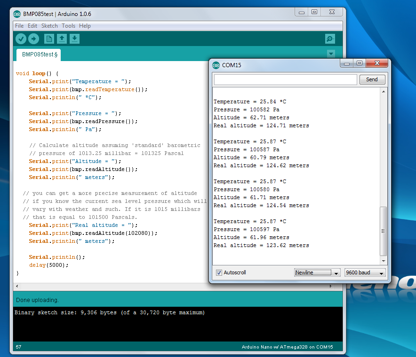
Task: Create a new sketch with the New icon
Action: tap(49, 39)
